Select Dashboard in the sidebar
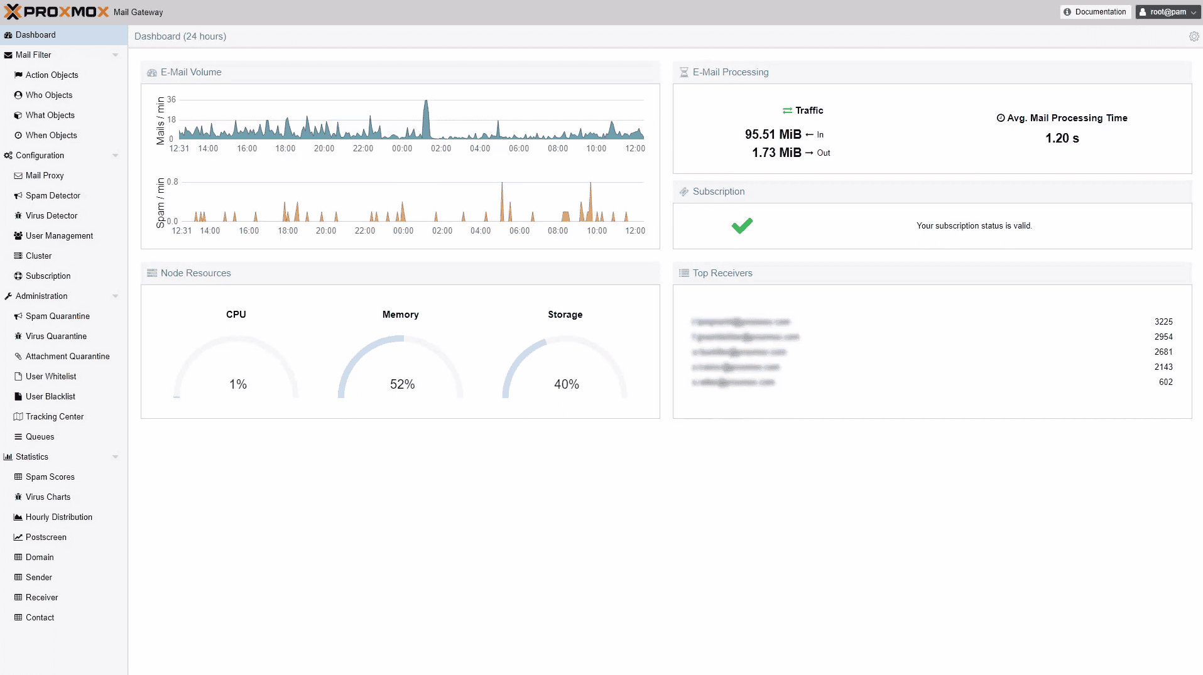This screenshot has height=675, width=1203. 63,35
